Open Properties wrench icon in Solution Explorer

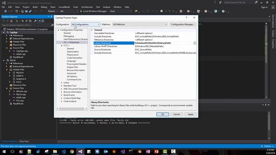(x=35, y=21)
